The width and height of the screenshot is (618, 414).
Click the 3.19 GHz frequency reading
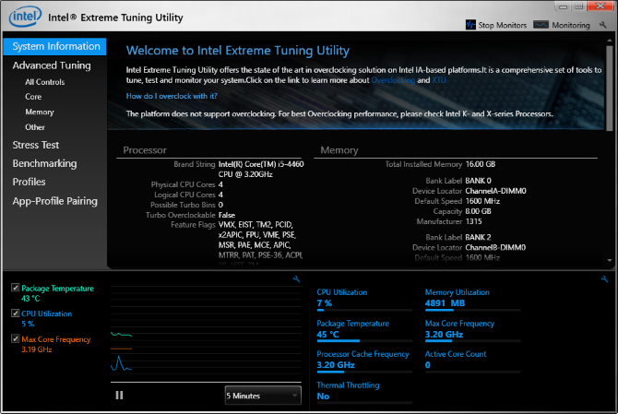(x=37, y=349)
